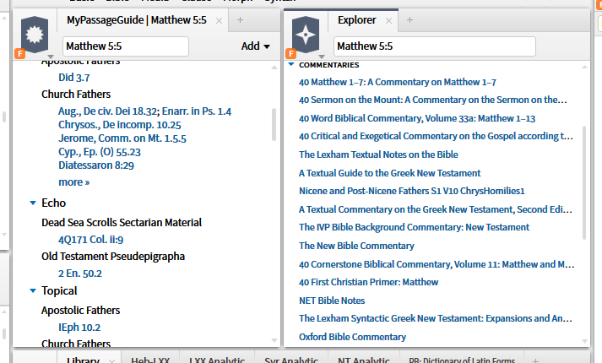Open Chrysos., De incomp. 10.25

point(120,125)
